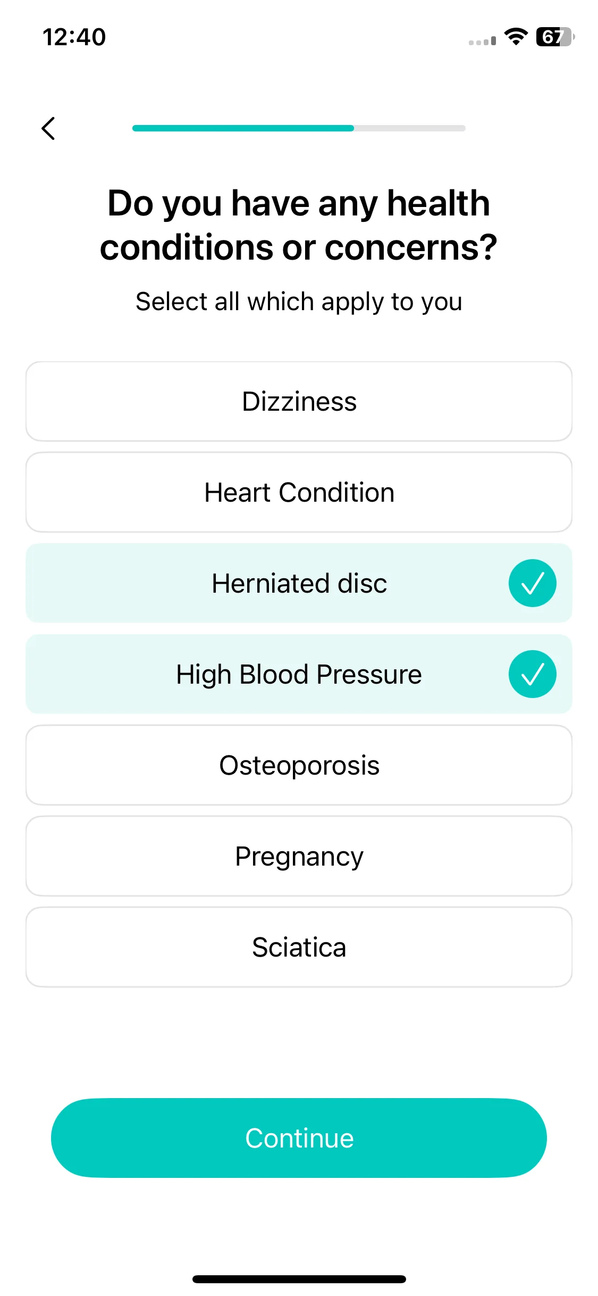
Task: Select the Dizziness option
Action: click(299, 402)
